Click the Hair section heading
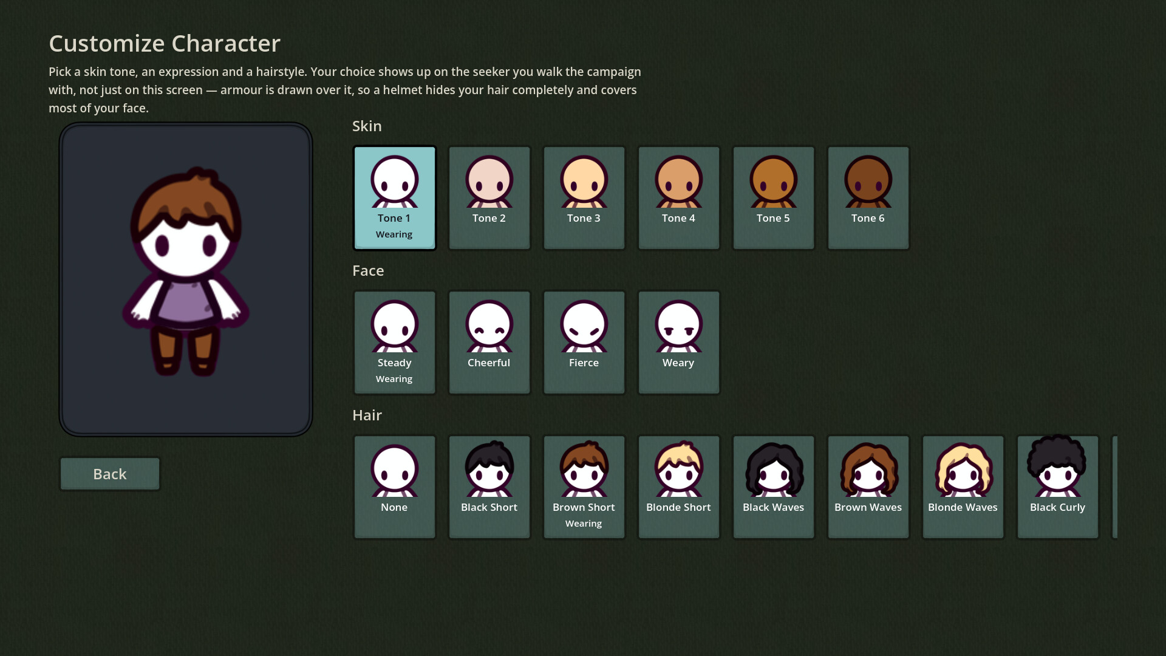The height and width of the screenshot is (656, 1166). click(367, 415)
